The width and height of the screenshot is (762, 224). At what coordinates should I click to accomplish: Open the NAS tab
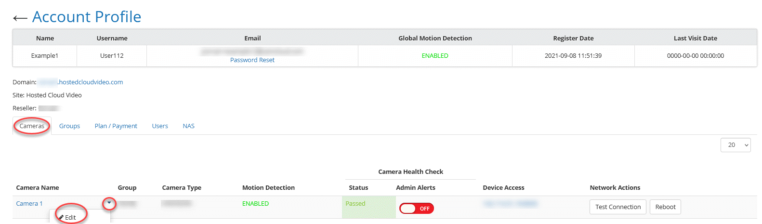(188, 126)
